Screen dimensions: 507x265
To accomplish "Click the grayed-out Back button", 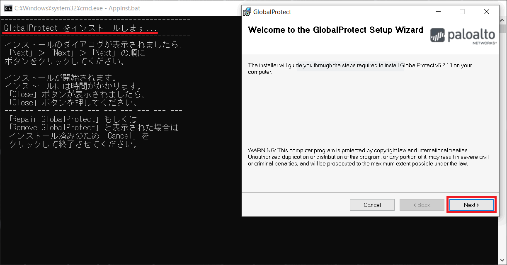I will (422, 205).
